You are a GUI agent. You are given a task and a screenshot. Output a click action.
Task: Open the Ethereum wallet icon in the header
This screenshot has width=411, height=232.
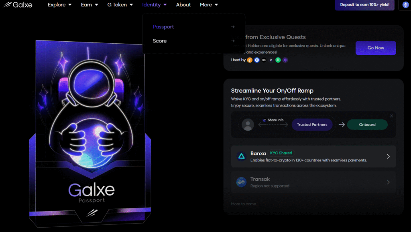click(x=405, y=5)
